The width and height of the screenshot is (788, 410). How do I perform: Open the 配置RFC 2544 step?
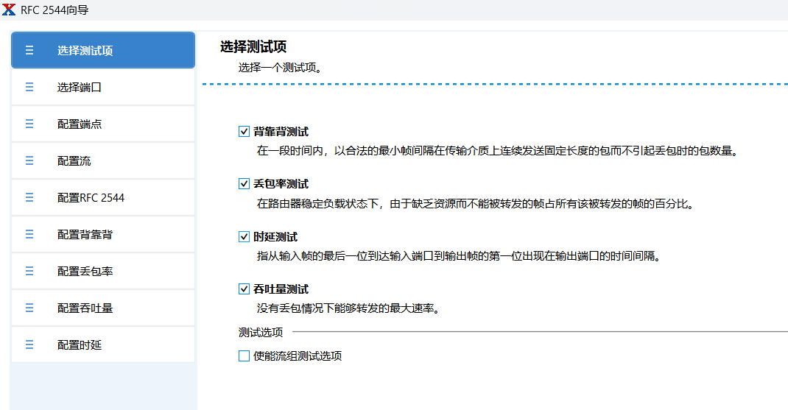[103, 197]
